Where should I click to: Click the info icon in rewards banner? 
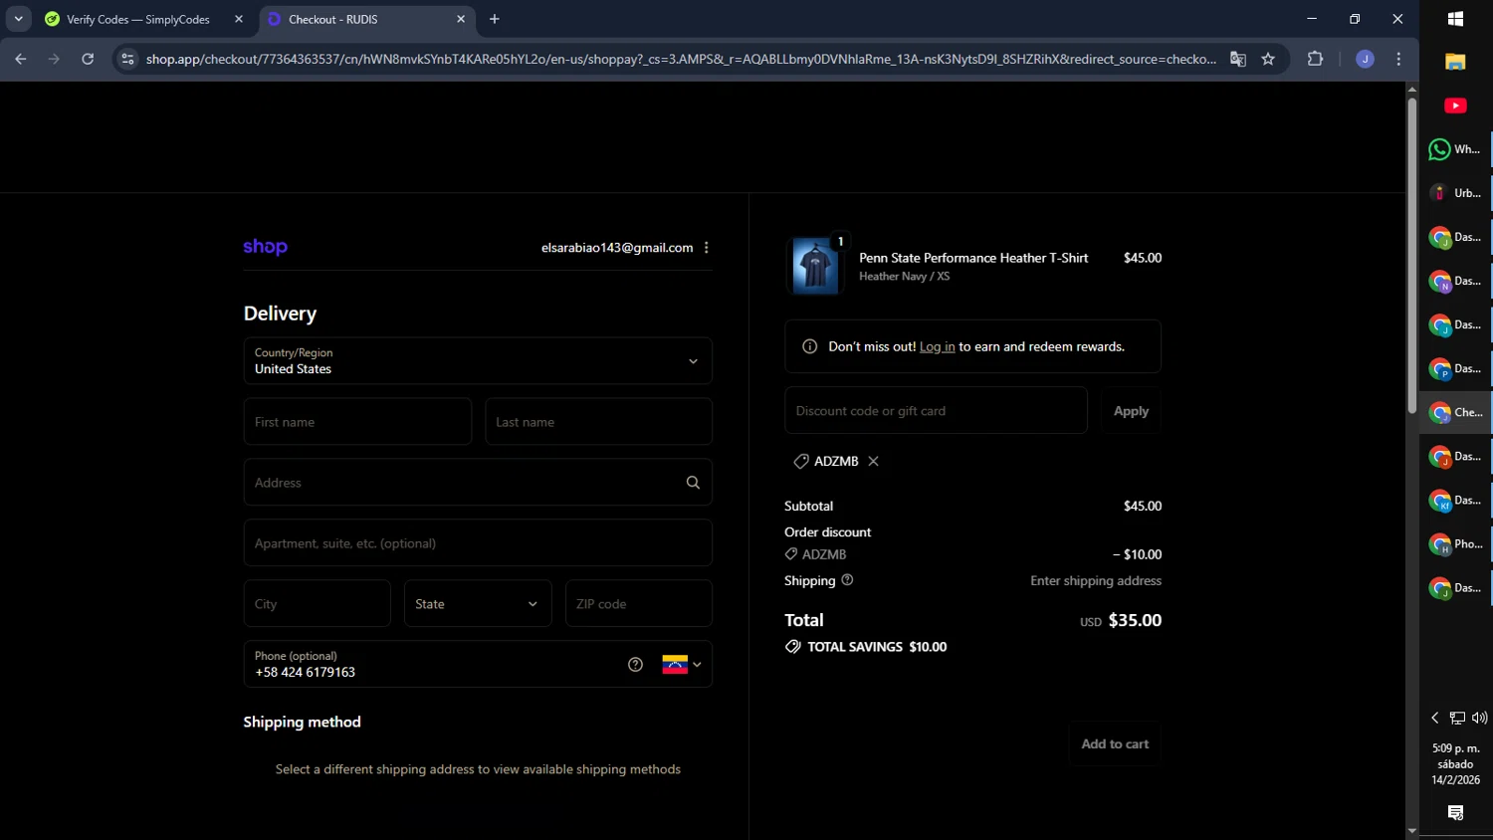(809, 347)
